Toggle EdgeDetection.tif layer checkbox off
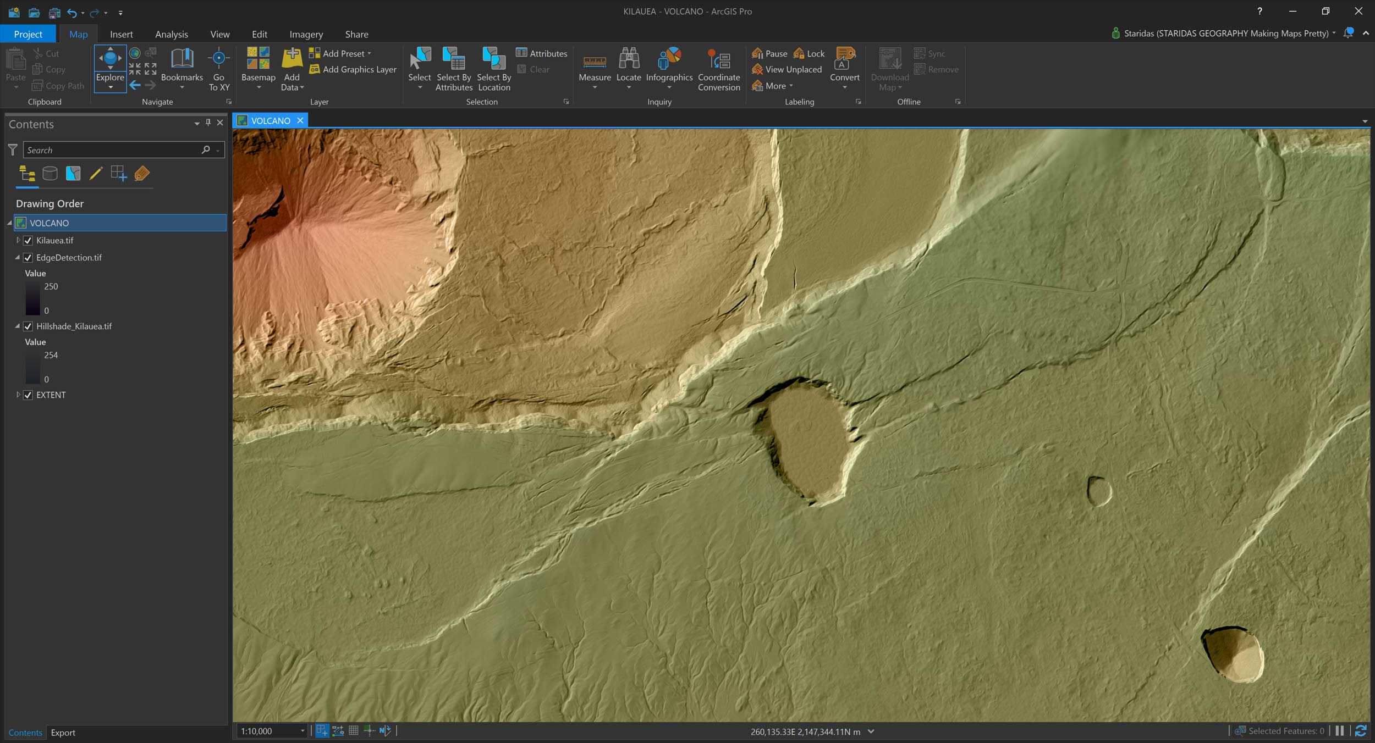 click(28, 258)
